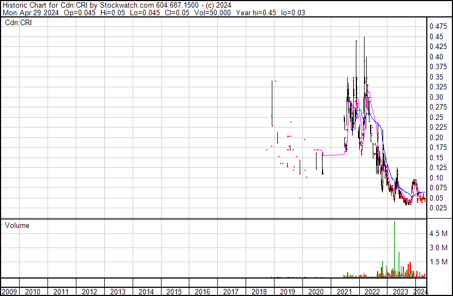Select 2010 on the bottom time axis
Screen dimensions: 453x296
33,292
